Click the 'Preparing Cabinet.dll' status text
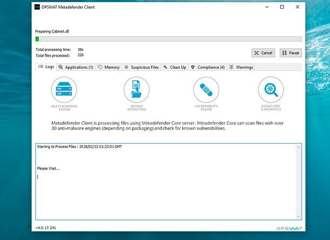The height and width of the screenshot is (240, 330). pos(52,31)
